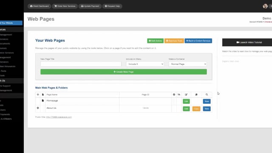Open Users item in sidebar
The width and height of the screenshot is (272, 153).
point(3,110)
